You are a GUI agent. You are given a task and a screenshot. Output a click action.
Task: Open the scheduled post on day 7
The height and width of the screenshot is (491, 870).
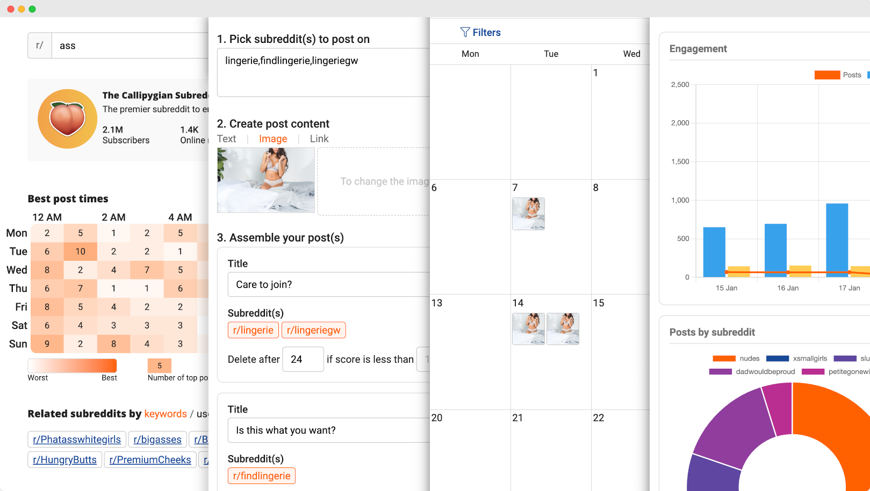coord(528,214)
